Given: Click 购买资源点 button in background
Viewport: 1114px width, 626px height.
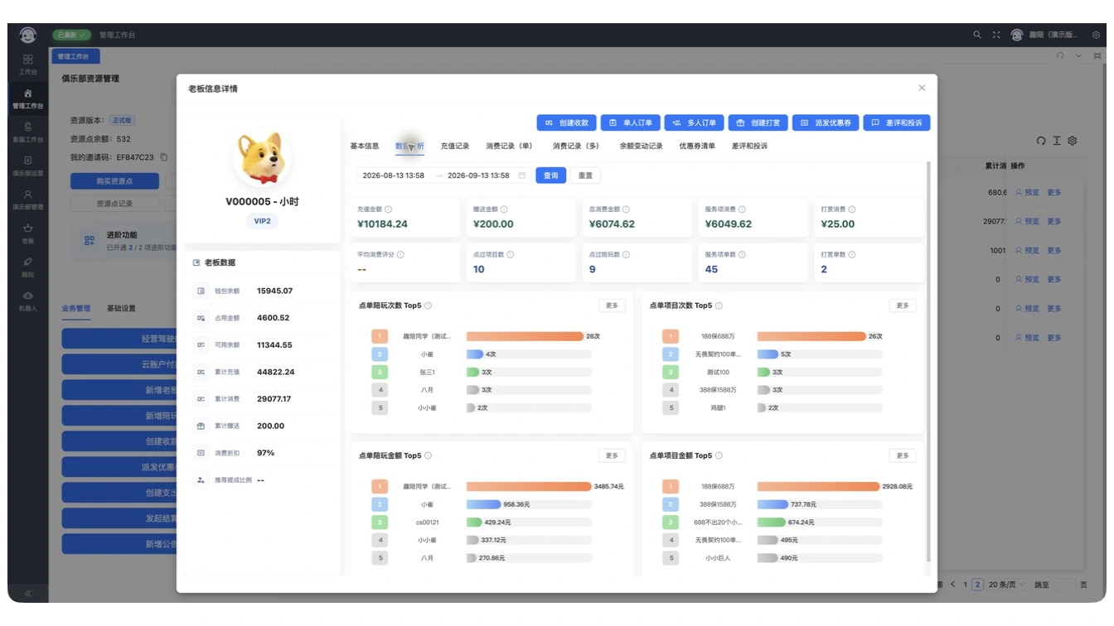Looking at the screenshot, I should (114, 181).
